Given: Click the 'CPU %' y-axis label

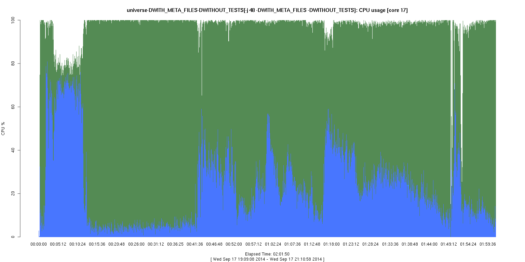Looking at the screenshot, I should pyautogui.click(x=3, y=129).
